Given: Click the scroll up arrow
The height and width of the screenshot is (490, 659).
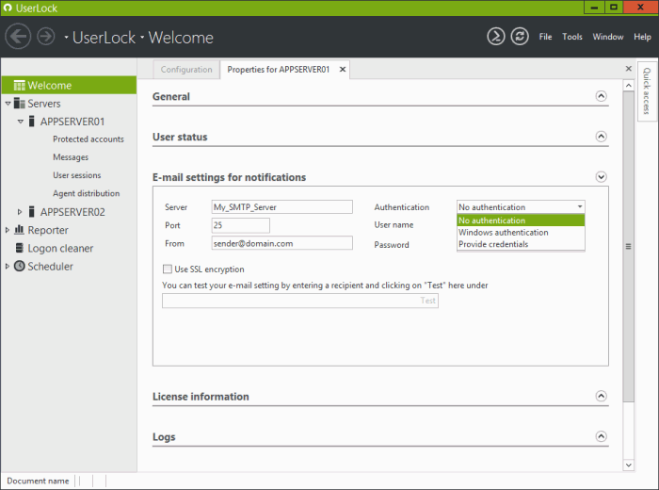Looking at the screenshot, I should point(628,86).
